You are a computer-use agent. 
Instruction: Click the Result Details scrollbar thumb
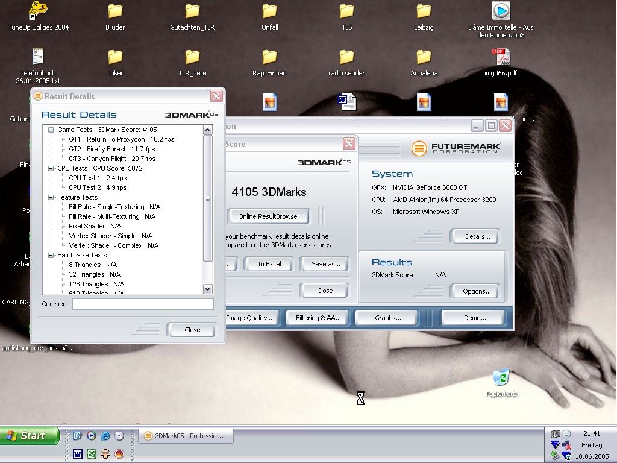(208, 198)
